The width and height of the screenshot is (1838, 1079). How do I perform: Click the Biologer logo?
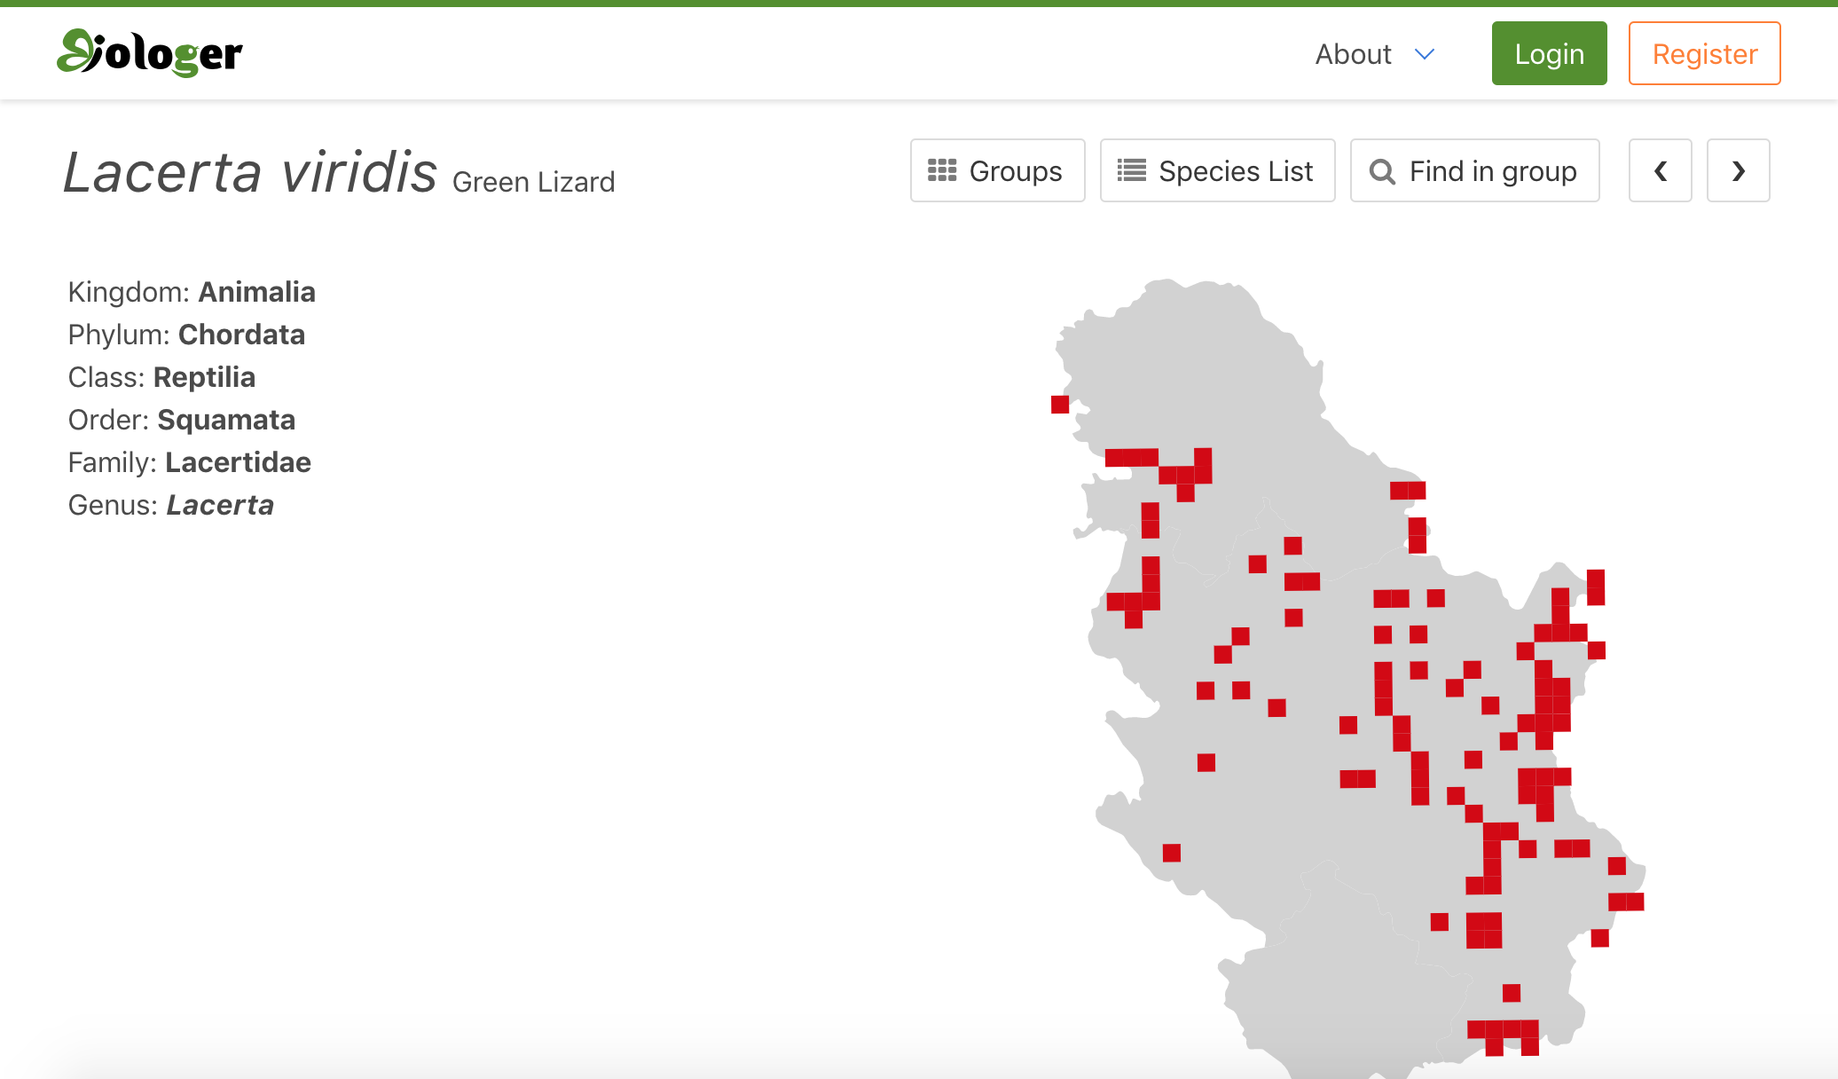(x=149, y=53)
